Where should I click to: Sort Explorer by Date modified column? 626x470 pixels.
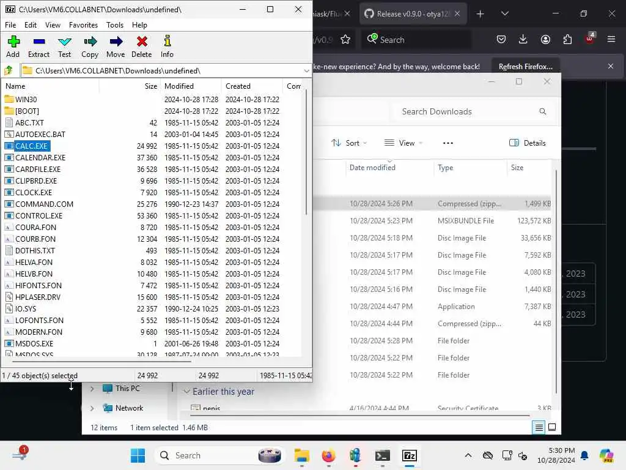372,168
